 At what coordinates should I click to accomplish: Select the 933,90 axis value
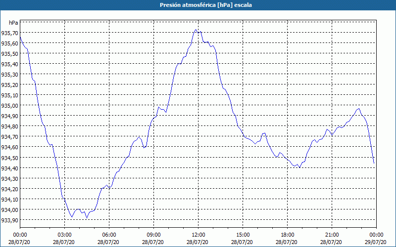coord(9,220)
